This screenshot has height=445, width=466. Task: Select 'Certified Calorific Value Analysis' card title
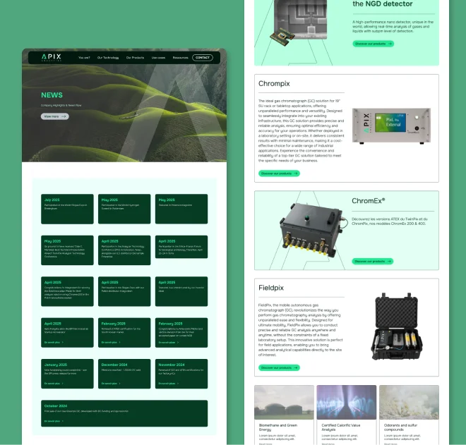[x=340, y=427]
